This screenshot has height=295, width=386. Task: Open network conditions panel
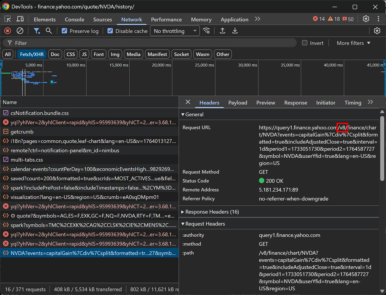click(x=207, y=31)
